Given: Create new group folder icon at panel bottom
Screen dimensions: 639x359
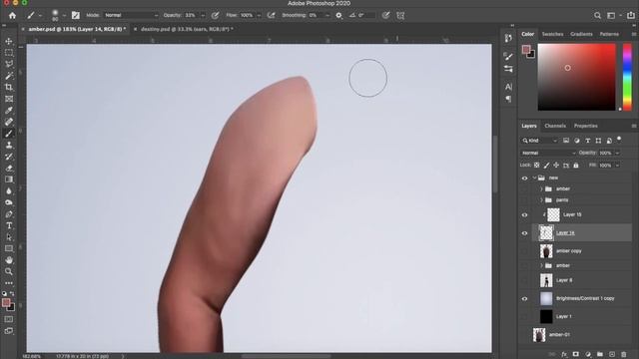Looking at the screenshot, I should (600, 355).
